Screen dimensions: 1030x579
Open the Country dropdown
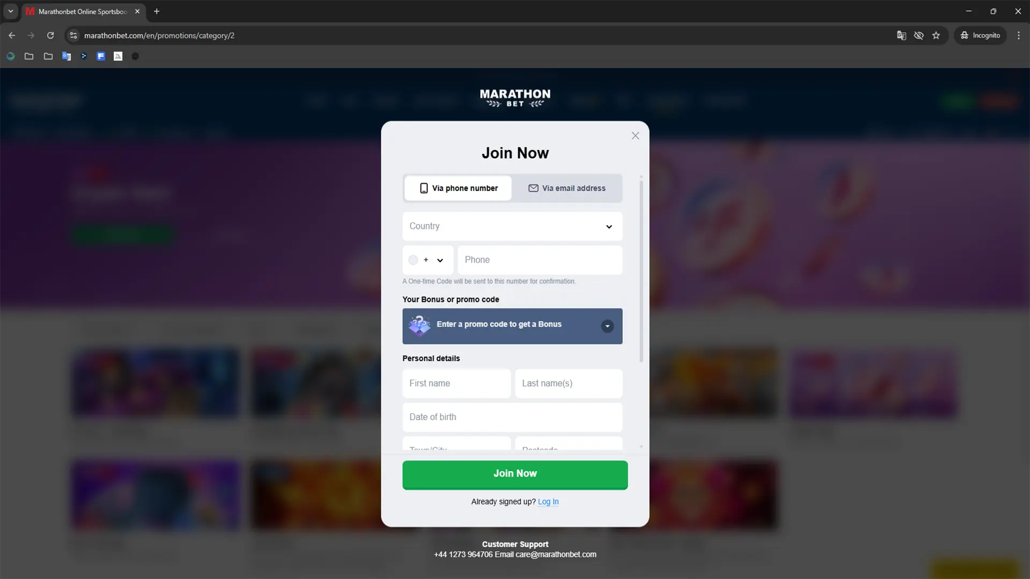[512, 226]
